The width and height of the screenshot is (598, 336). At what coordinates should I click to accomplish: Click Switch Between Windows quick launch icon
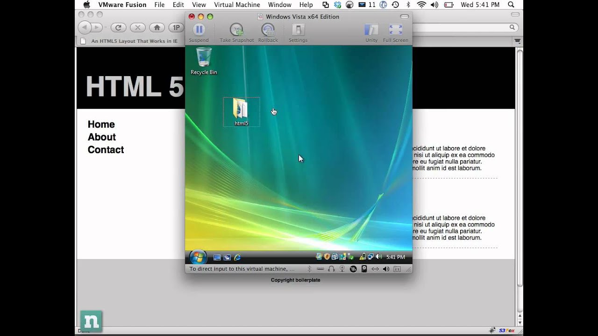(227, 257)
